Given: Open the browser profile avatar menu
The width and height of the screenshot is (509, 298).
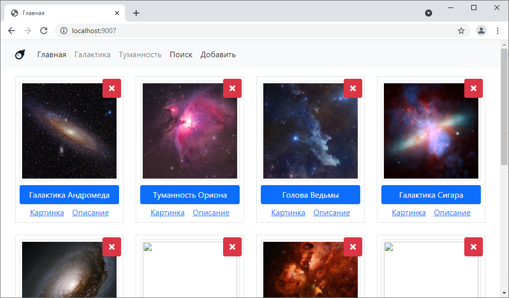Looking at the screenshot, I should tap(481, 31).
